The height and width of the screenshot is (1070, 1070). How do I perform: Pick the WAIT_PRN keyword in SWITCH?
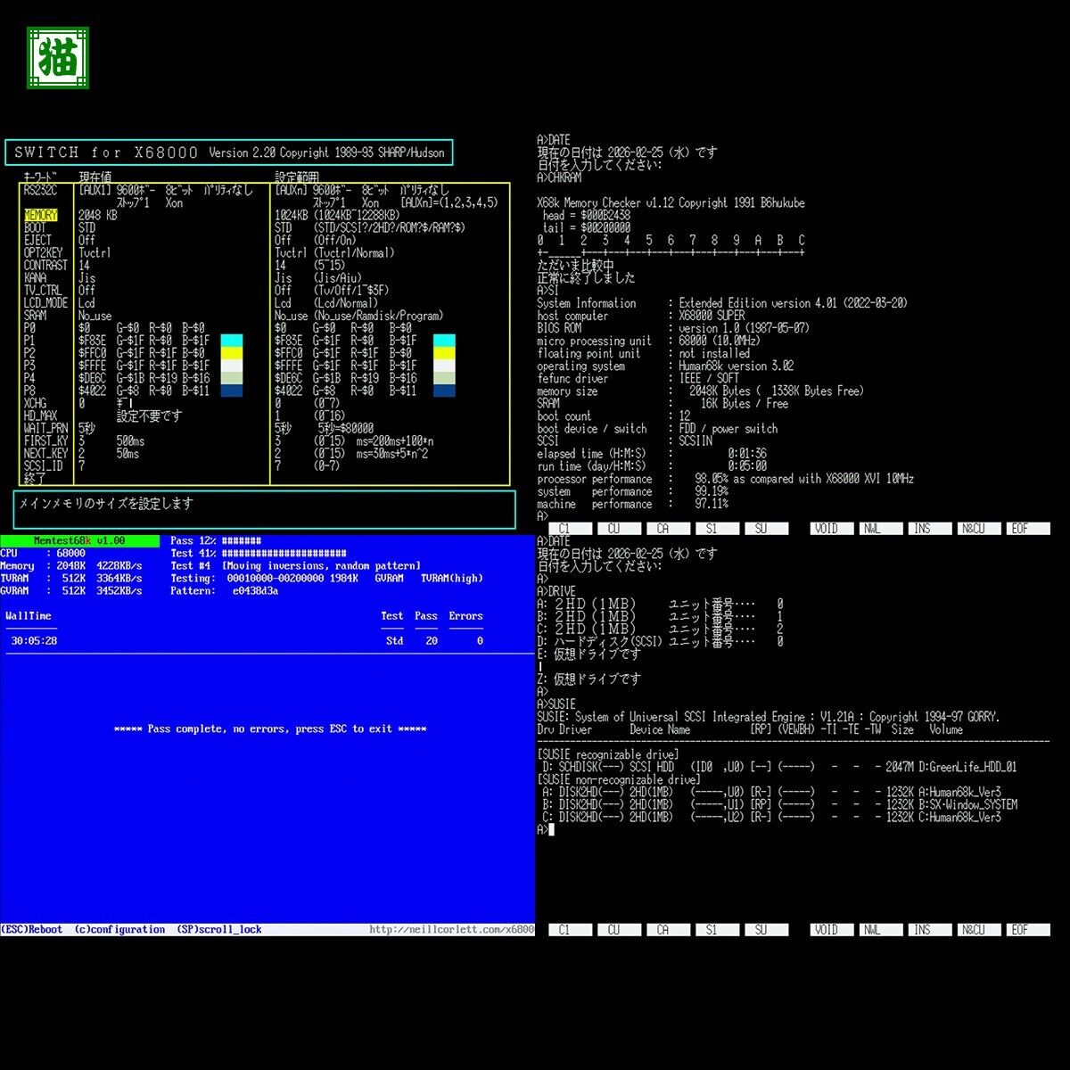pyautogui.click(x=45, y=428)
